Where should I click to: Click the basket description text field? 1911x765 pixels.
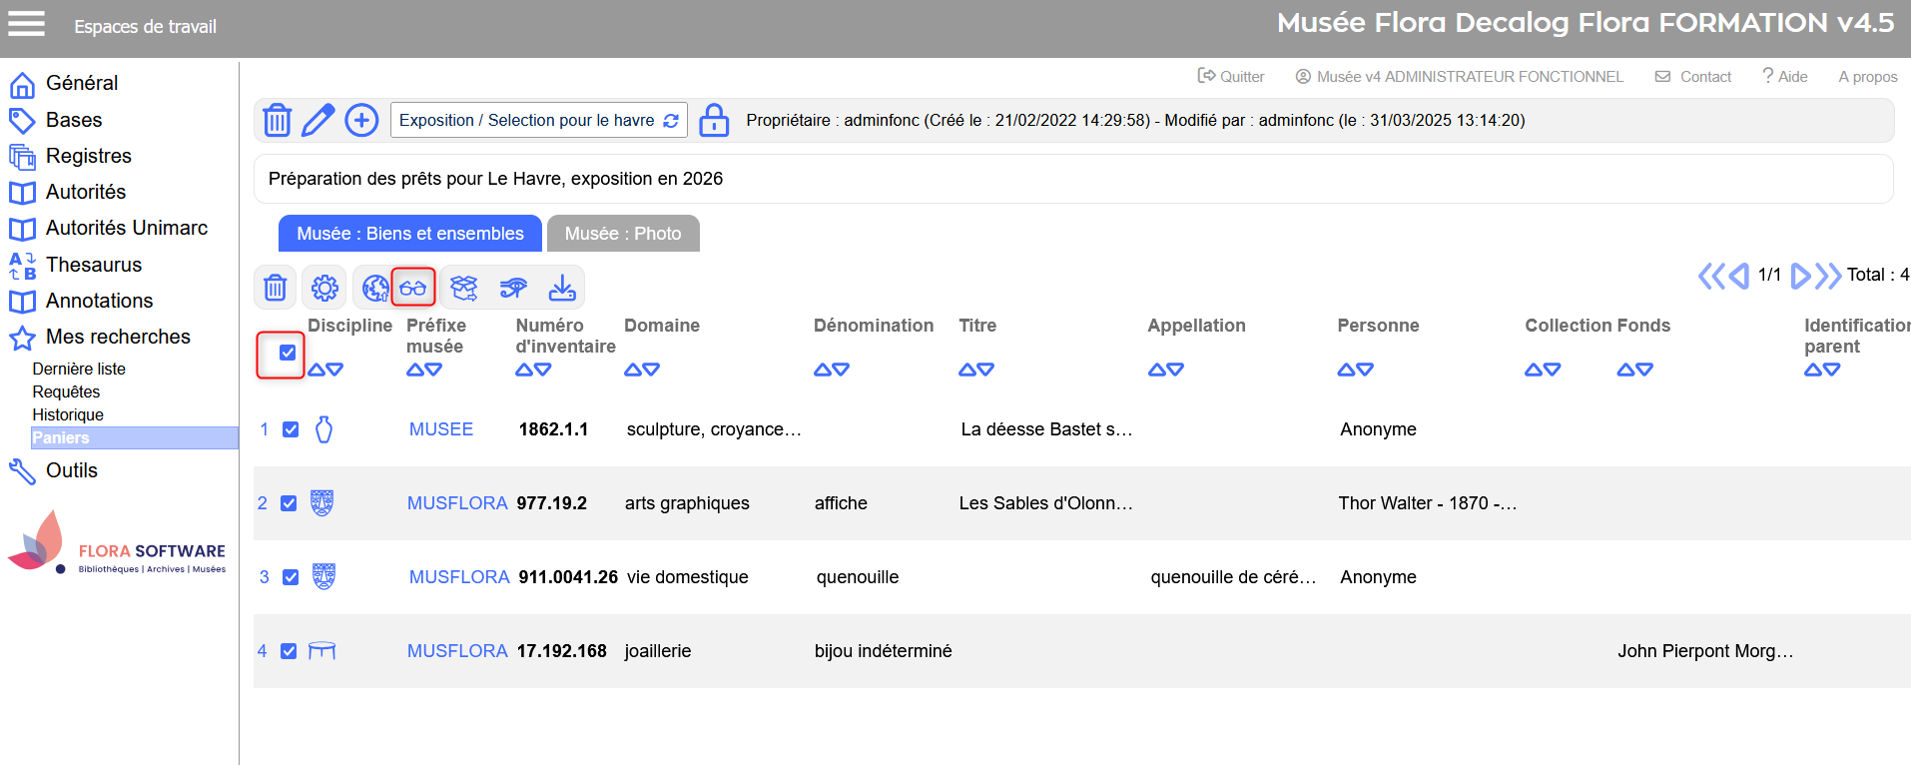tap(1073, 179)
